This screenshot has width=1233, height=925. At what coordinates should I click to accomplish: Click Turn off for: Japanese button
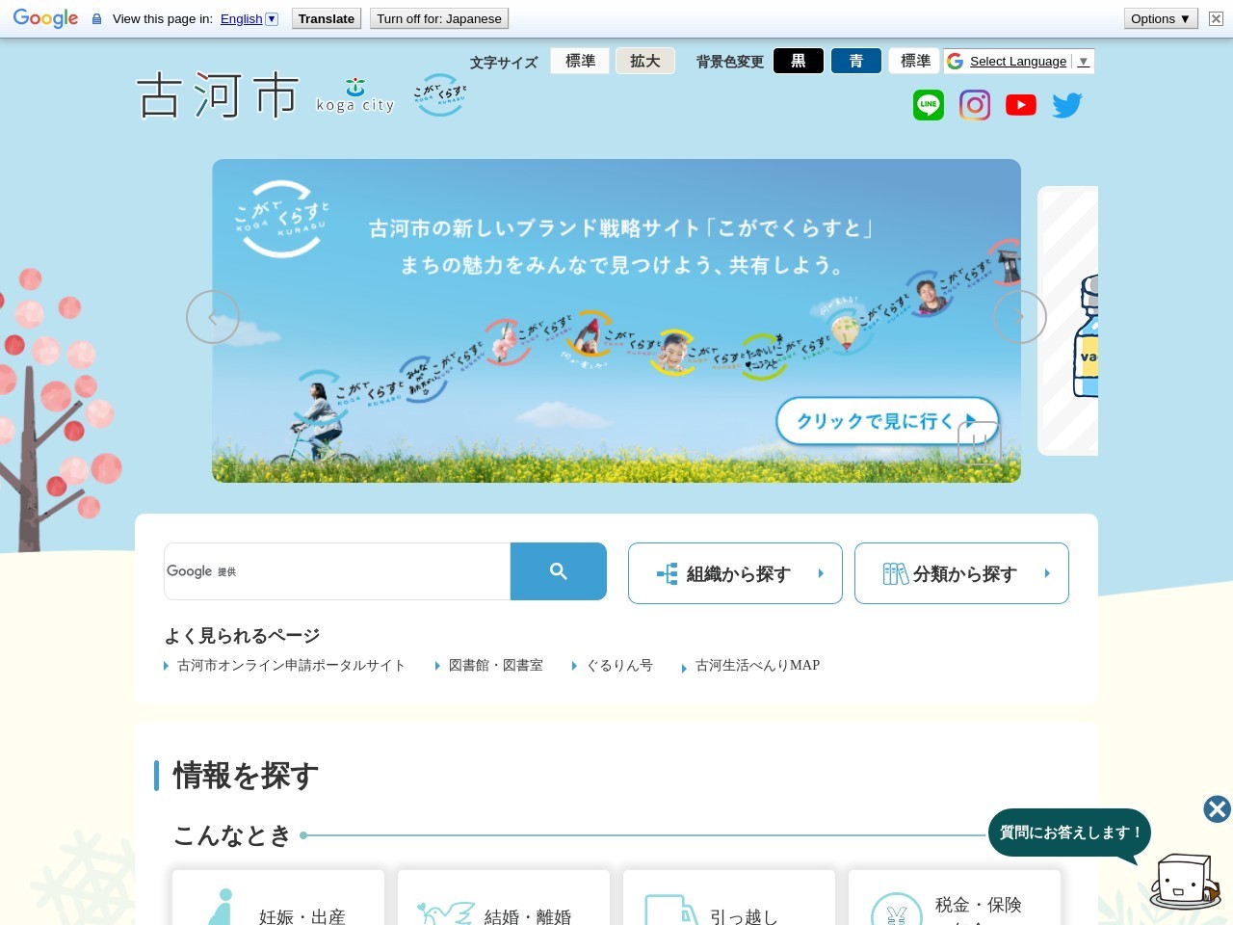click(439, 18)
